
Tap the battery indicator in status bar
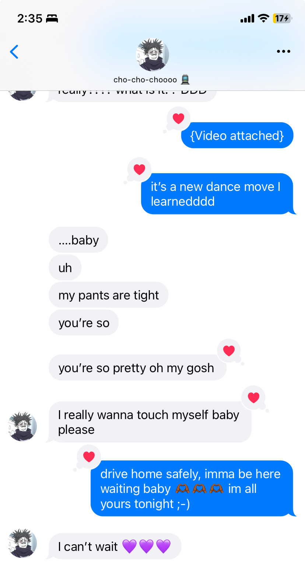(282, 18)
